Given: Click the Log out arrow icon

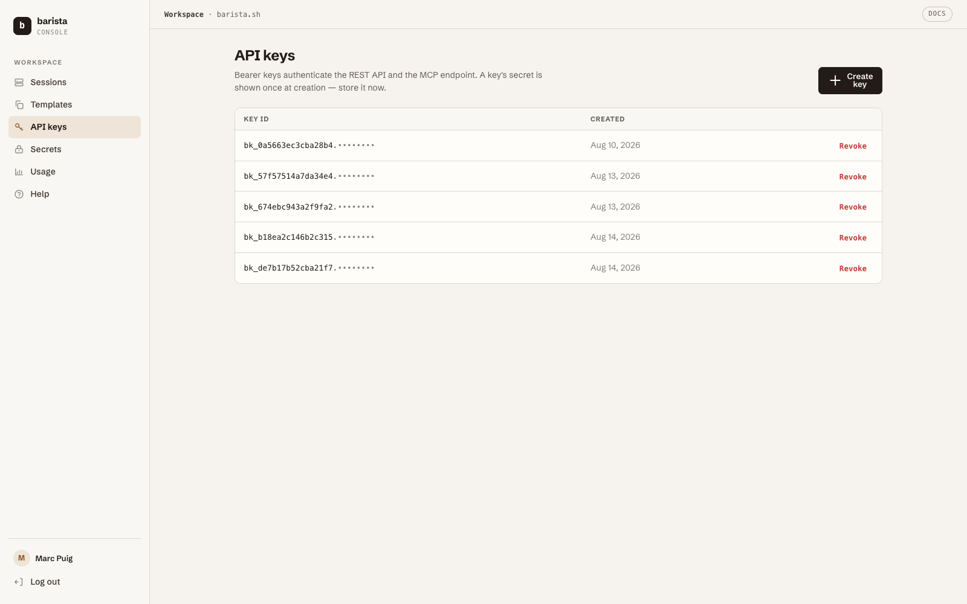Looking at the screenshot, I should coord(19,582).
